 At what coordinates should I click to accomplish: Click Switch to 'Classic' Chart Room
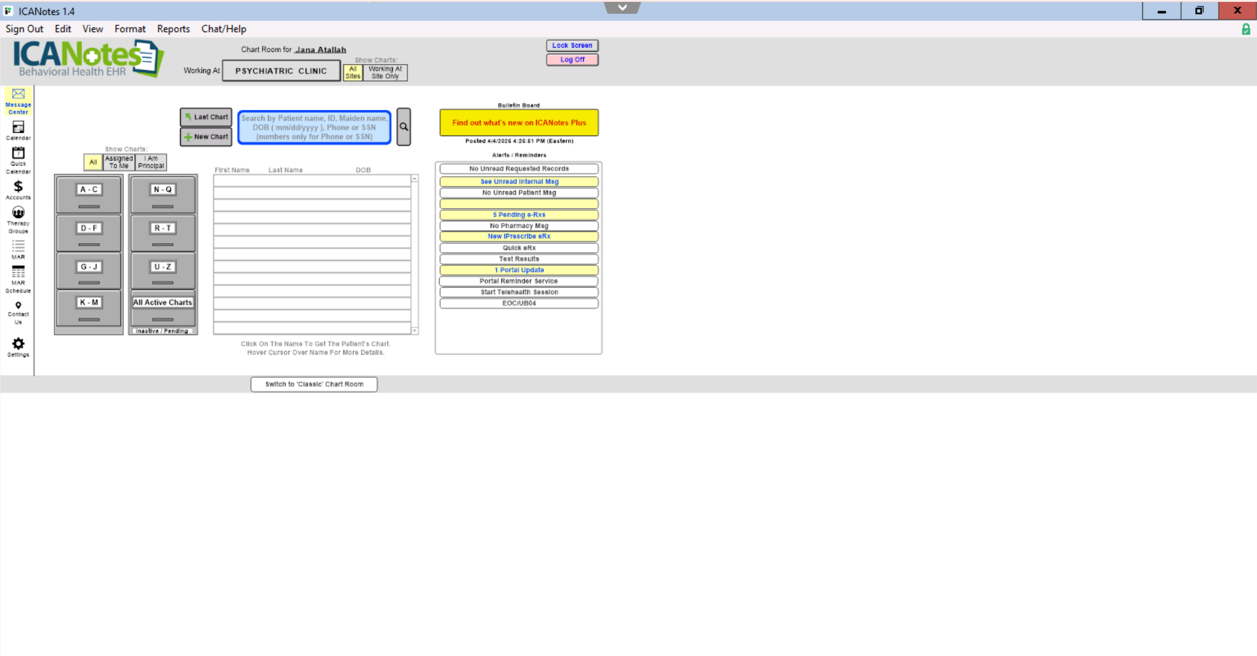coord(314,384)
